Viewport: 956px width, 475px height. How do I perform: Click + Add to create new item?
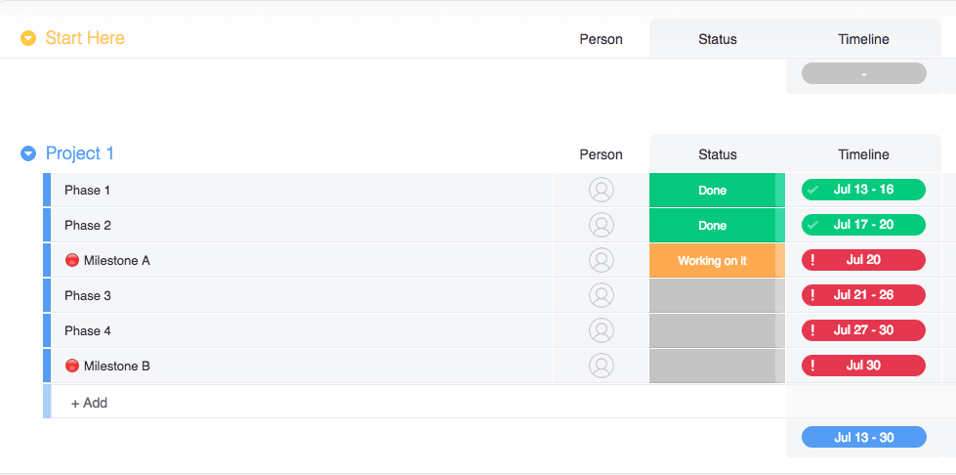(89, 403)
